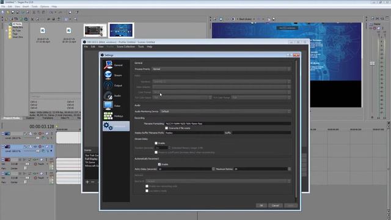Screen dimensions: 391x220
Task: Select the Advanced gears icon in sidebar
Action: click(108, 127)
